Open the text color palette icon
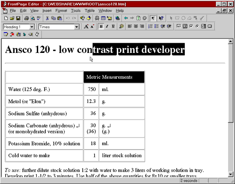235x184 pixels. point(121,27)
